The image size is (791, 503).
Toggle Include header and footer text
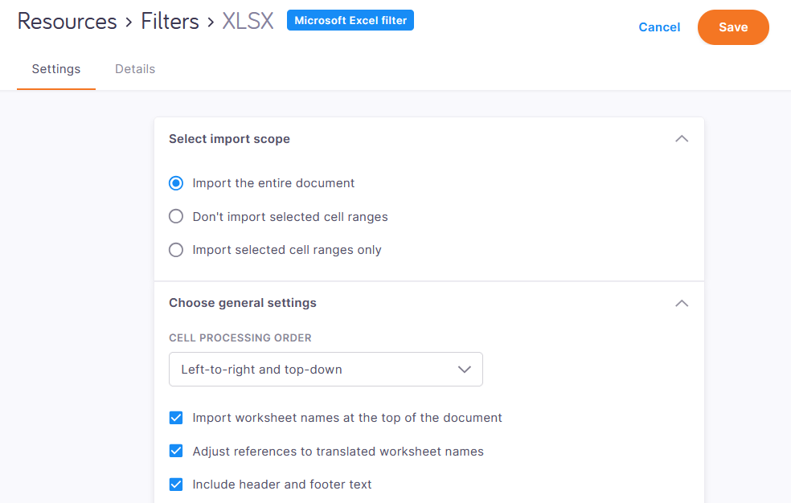point(175,485)
